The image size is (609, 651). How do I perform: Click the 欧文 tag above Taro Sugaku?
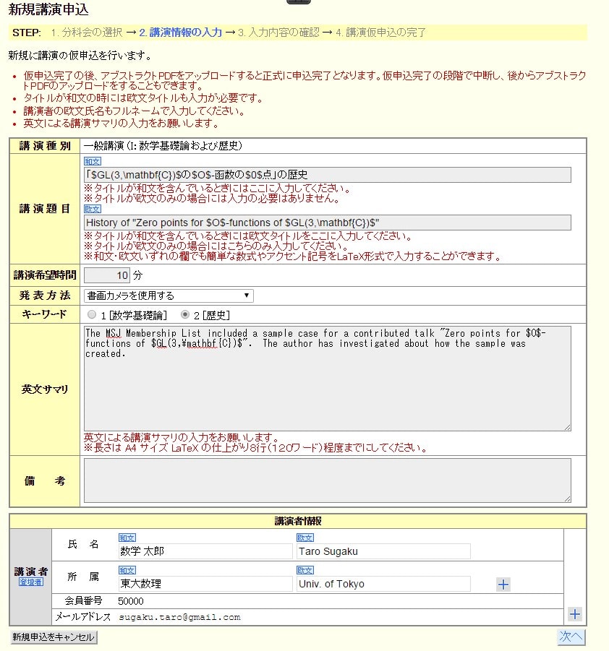[305, 538]
